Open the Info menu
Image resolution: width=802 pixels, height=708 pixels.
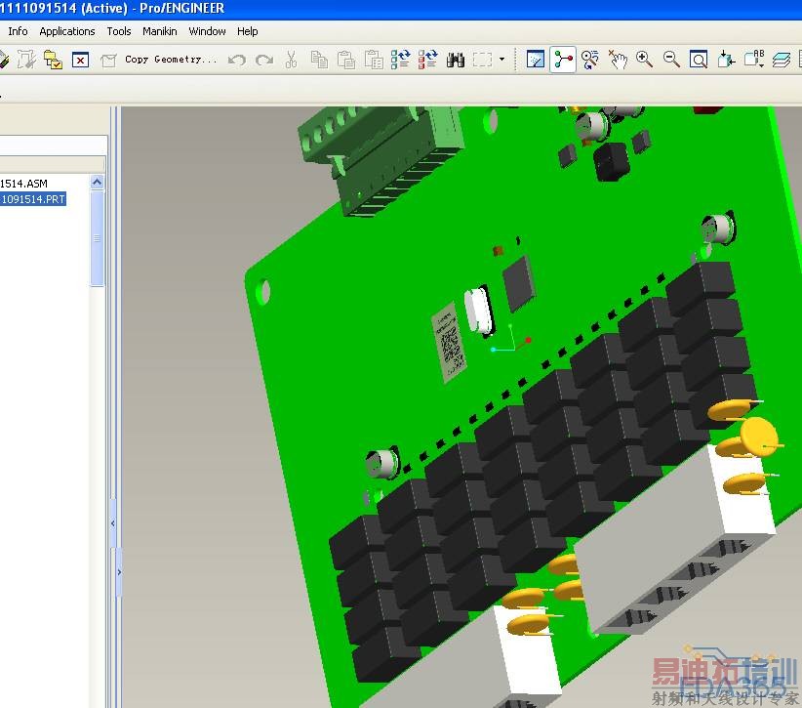(x=18, y=32)
